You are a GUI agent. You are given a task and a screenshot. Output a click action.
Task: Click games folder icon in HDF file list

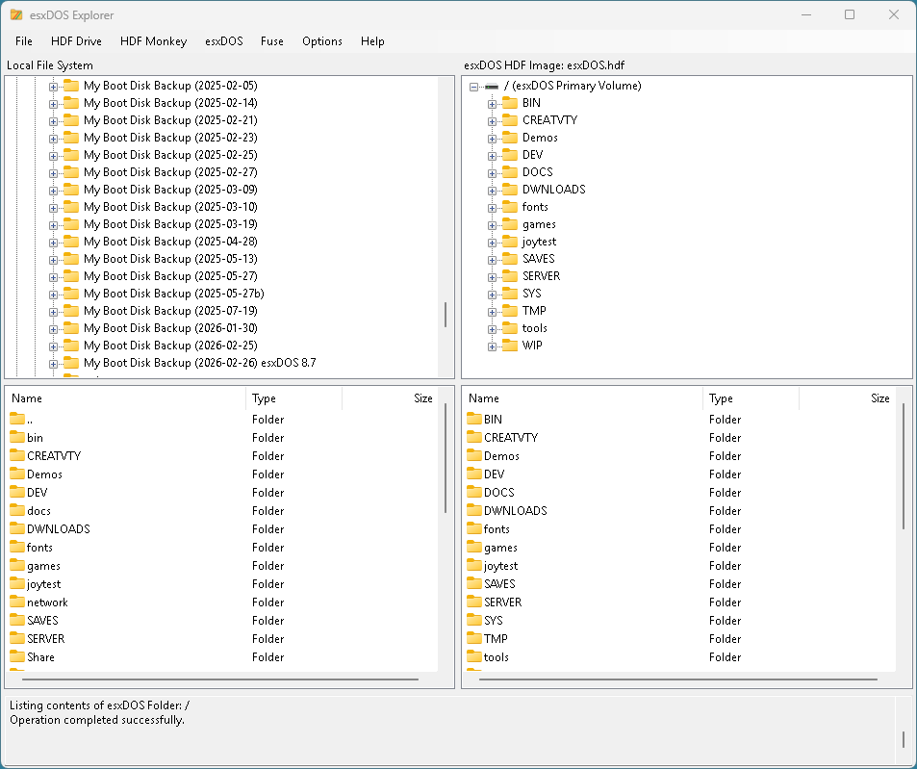[473, 547]
